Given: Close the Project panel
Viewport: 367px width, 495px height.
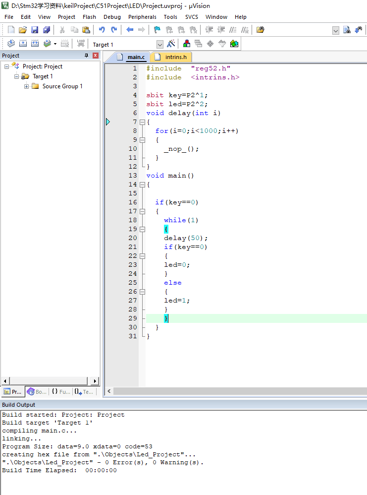Looking at the screenshot, I should pyautogui.click(x=96, y=56).
